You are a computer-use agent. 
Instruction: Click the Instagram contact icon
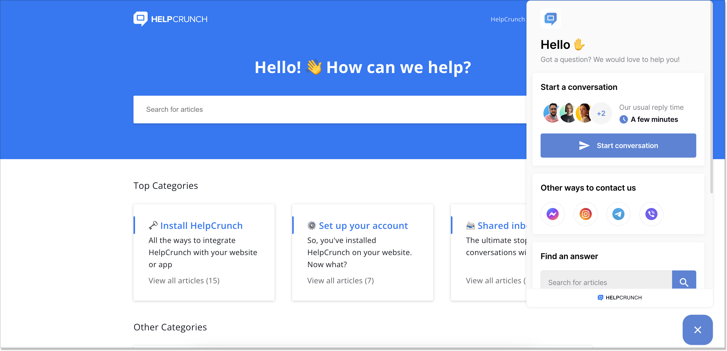pyautogui.click(x=585, y=214)
